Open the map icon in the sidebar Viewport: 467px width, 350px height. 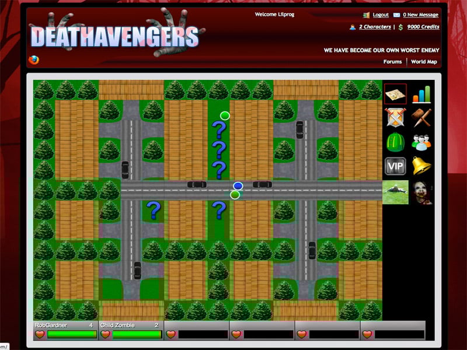click(x=395, y=93)
